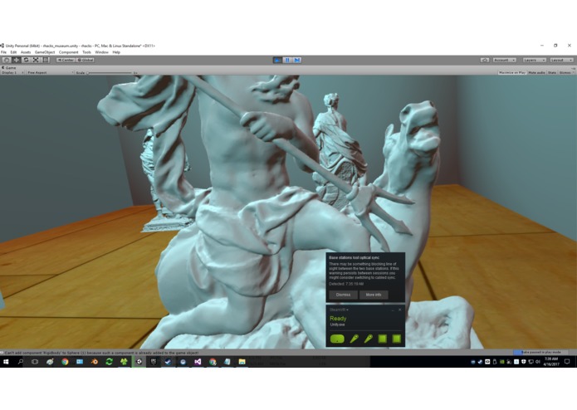The height and width of the screenshot is (410, 577).
Task: Click the first SteamVR controller icon
Action: pyautogui.click(x=354, y=339)
